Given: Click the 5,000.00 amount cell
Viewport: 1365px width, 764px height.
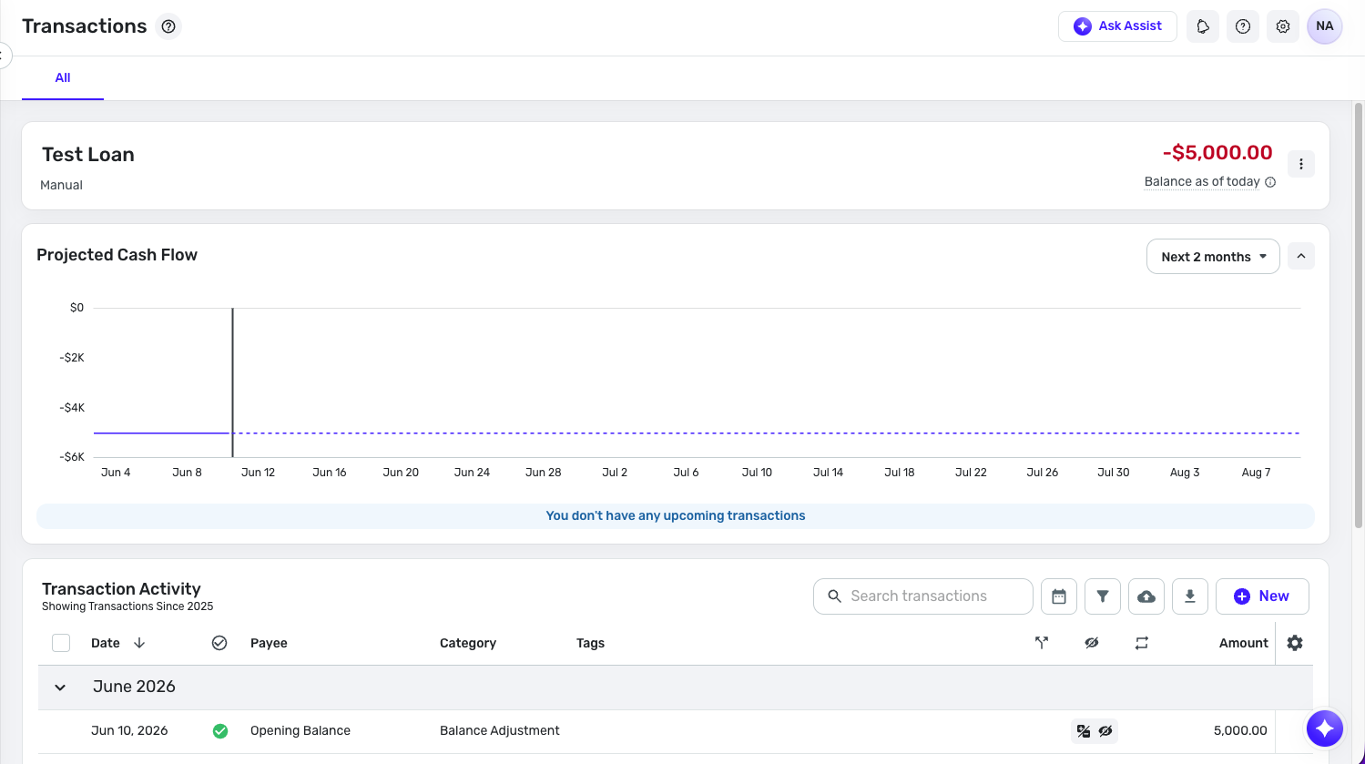Looking at the screenshot, I should coord(1240,731).
